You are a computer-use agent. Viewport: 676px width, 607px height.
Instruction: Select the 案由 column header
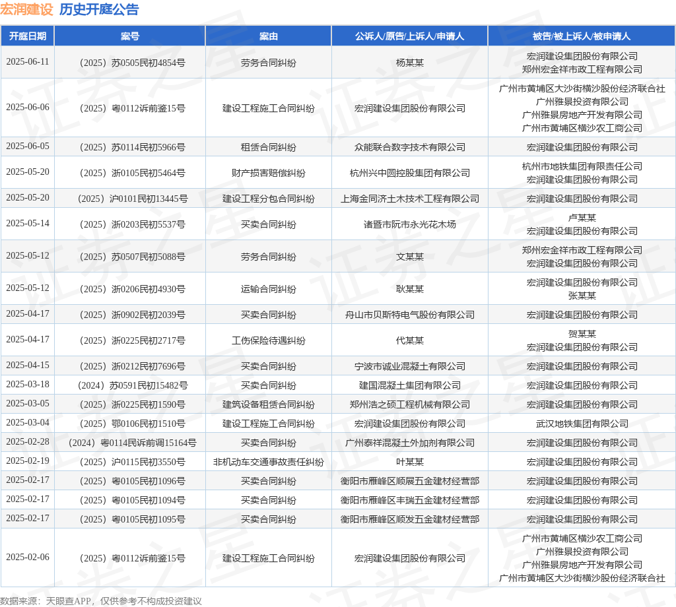[x=268, y=36]
